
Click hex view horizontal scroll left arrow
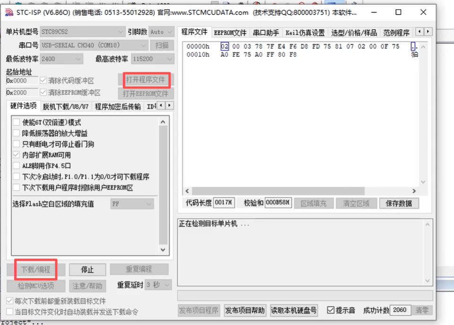[187, 191]
